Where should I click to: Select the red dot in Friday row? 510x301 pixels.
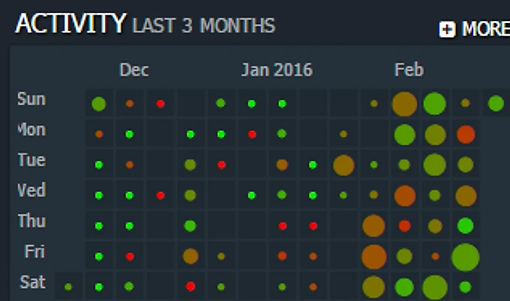[x=130, y=256]
